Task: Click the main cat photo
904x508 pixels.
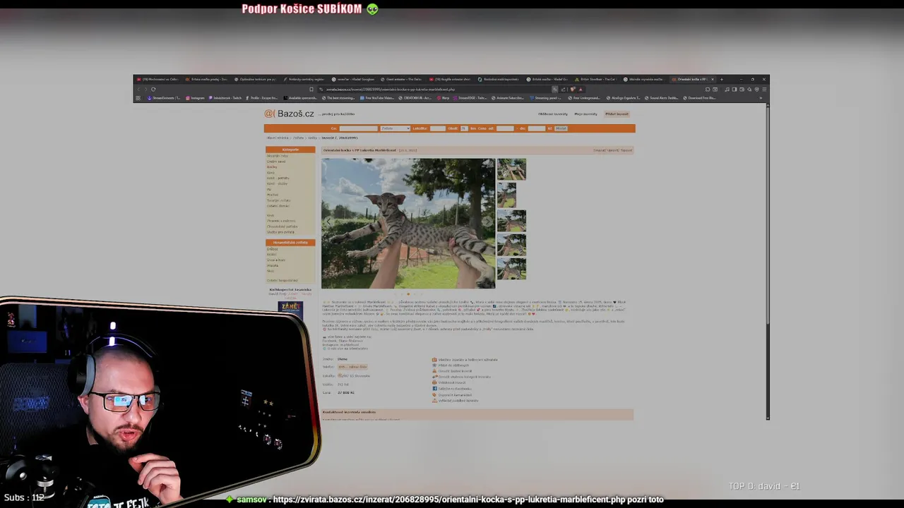Action: (x=408, y=223)
